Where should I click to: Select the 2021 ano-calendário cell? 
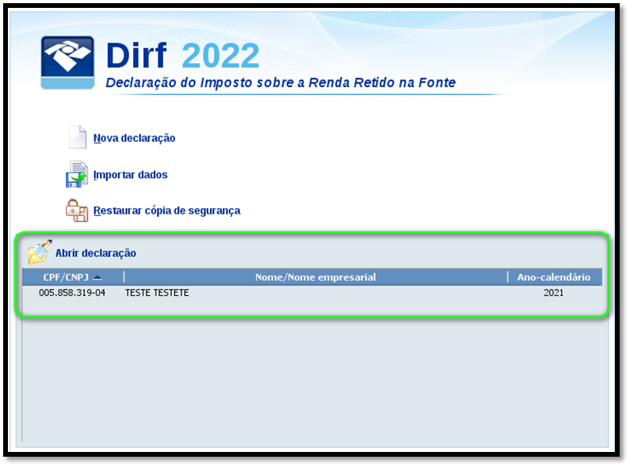click(x=554, y=293)
